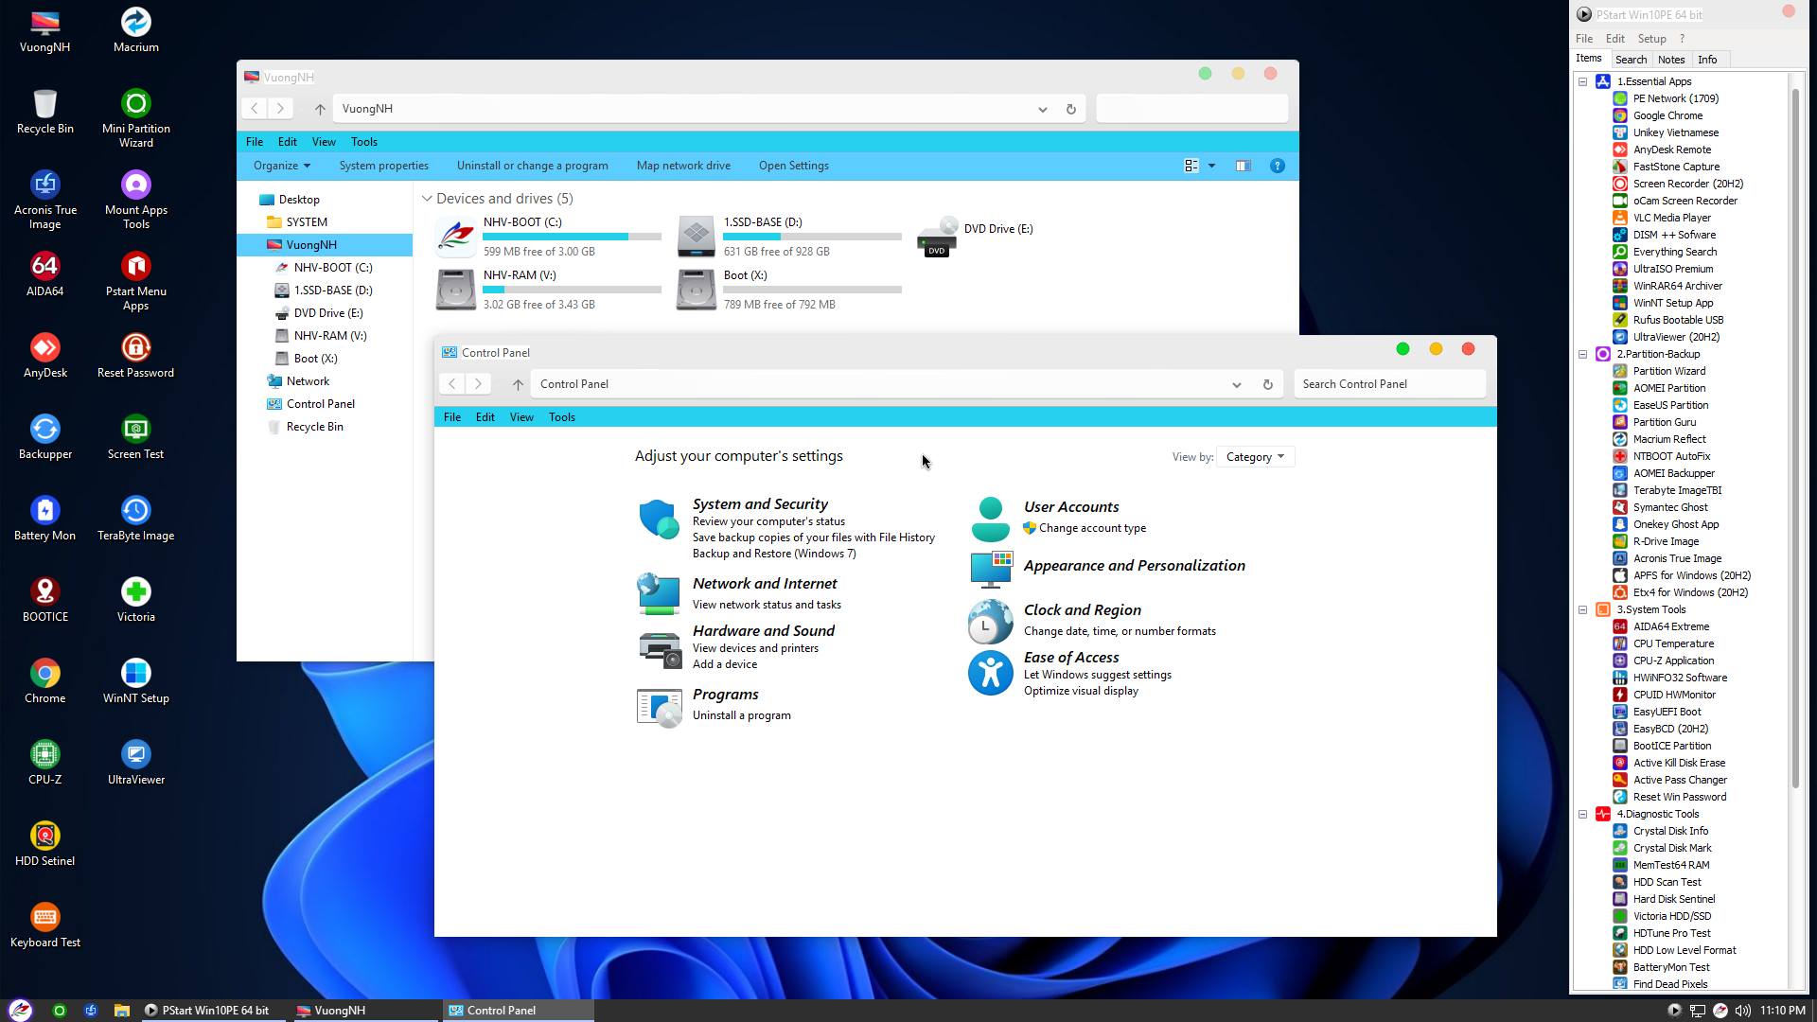Open Mini Partition Wizard desktop icon

[135, 118]
